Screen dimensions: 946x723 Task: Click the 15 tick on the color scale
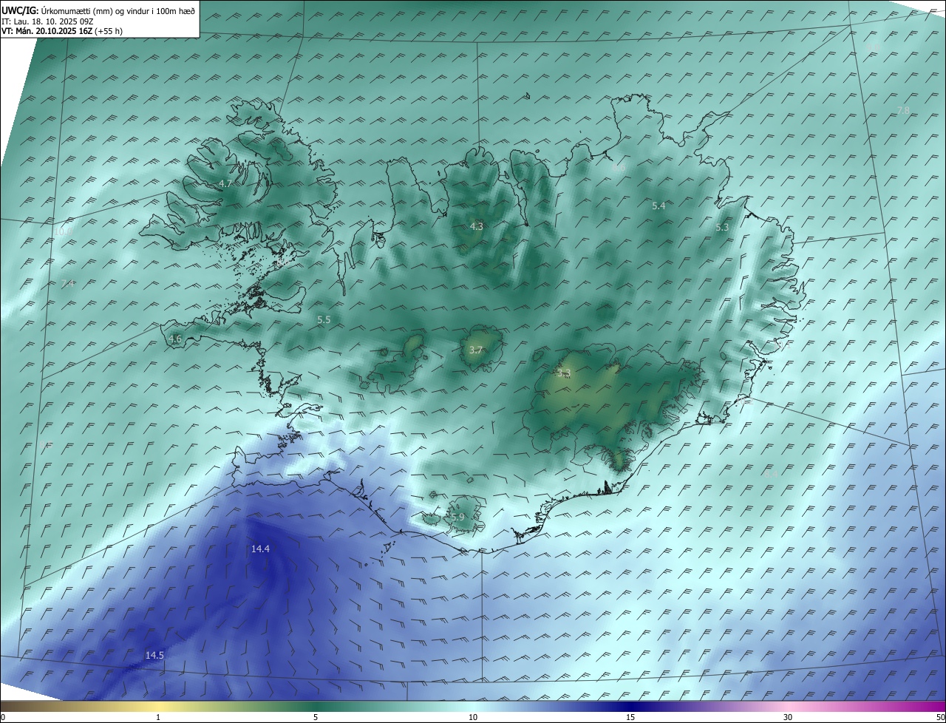coord(630,717)
